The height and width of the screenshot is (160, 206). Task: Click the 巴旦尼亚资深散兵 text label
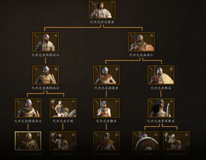coord(161,121)
